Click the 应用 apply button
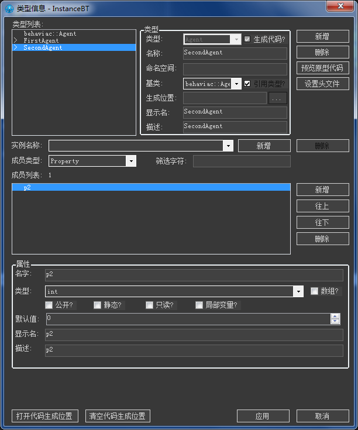This screenshot has height=430, width=358. [263, 416]
